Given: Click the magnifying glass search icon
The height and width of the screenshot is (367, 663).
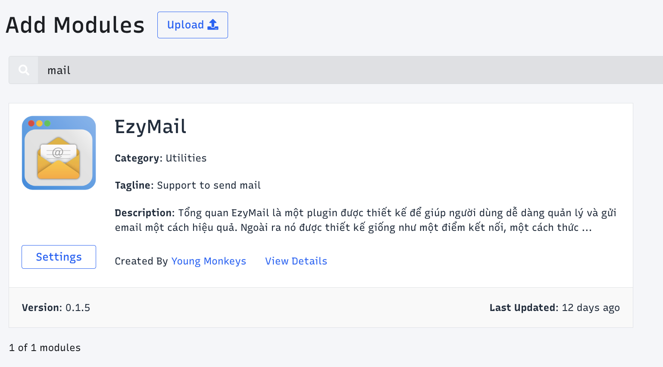Looking at the screenshot, I should [x=24, y=70].
